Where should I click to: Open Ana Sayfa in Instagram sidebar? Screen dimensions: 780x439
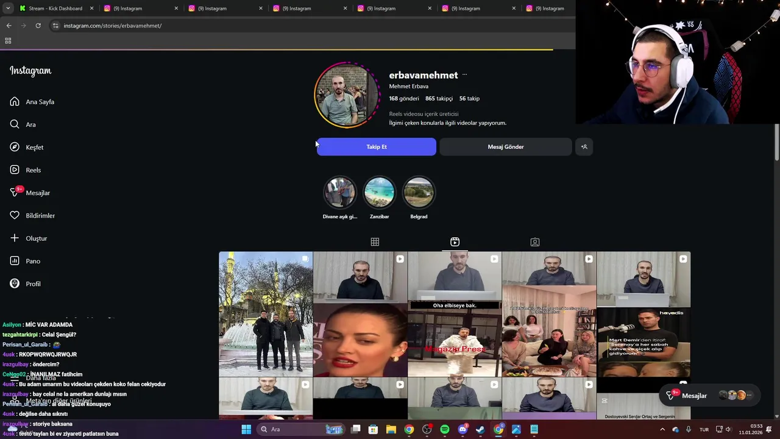(x=32, y=102)
